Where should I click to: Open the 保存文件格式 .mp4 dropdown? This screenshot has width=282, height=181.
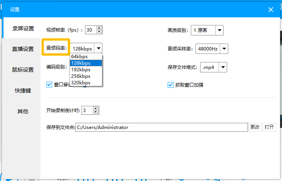(x=223, y=67)
